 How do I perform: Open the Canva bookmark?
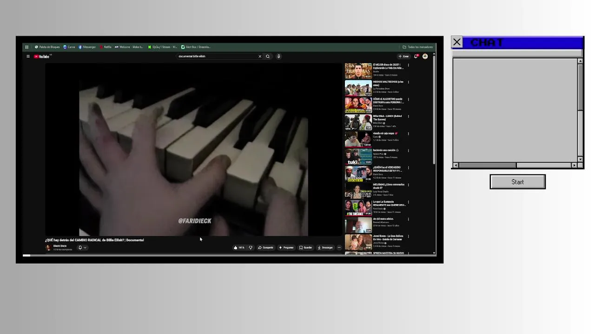(69, 47)
